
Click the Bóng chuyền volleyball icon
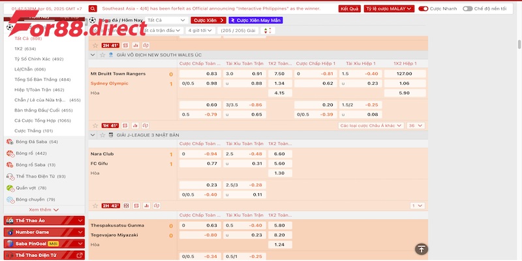(x=10, y=199)
